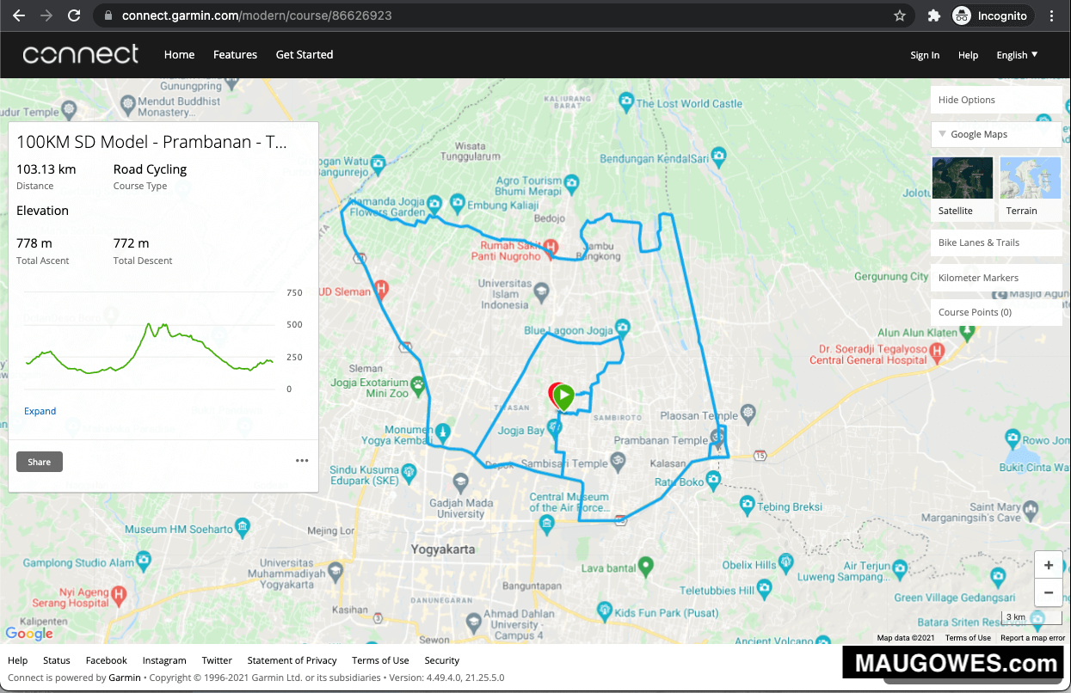The height and width of the screenshot is (693, 1071).
Task: Click the Garmin link in footer
Action: point(125,678)
